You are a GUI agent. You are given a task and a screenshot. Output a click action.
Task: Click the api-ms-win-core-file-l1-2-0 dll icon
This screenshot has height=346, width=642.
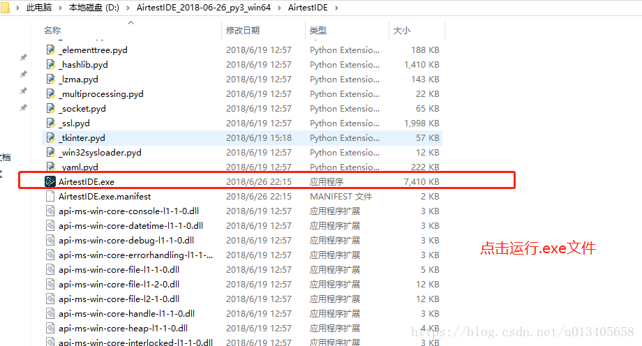point(50,284)
